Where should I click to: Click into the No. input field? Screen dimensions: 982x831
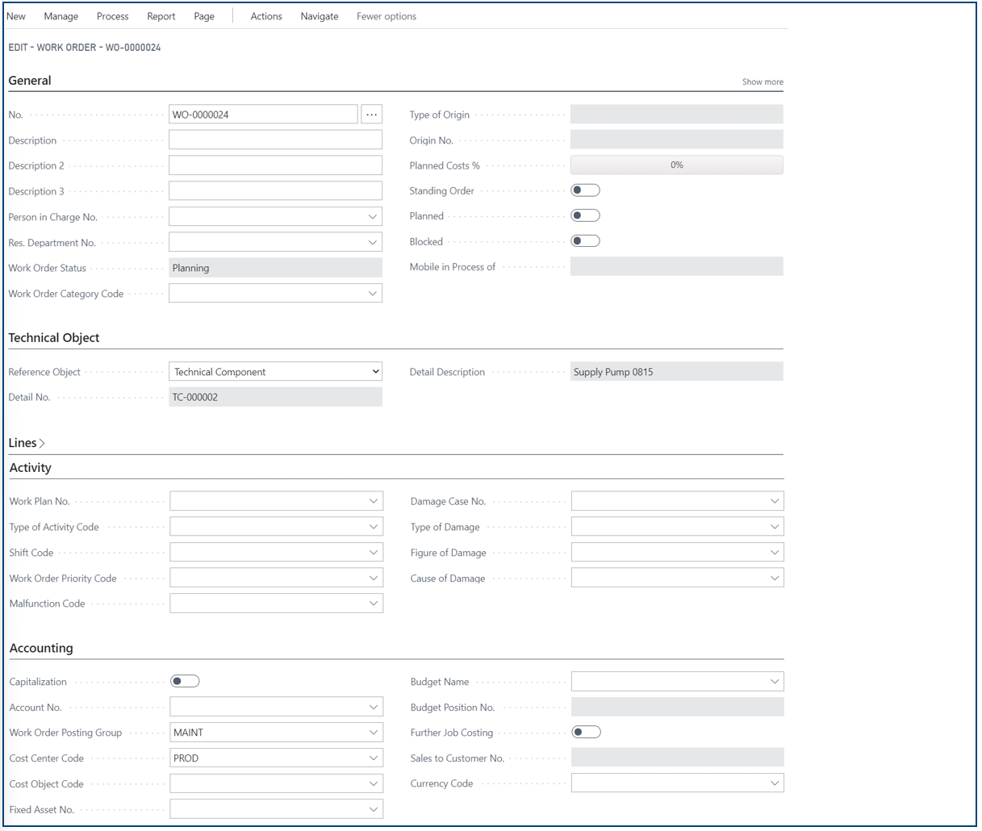coord(263,115)
